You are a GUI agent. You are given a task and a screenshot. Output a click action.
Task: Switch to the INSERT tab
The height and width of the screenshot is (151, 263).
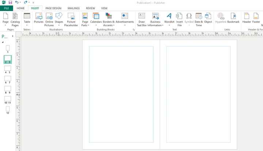coord(35,8)
